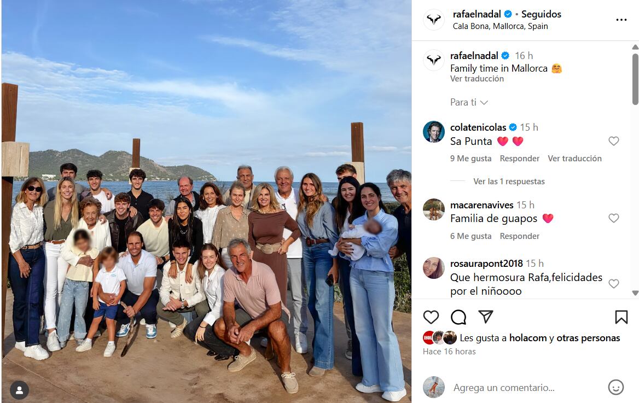The width and height of the screenshot is (639, 403).
Task: Open the three-dot more options menu
Action: (x=621, y=20)
